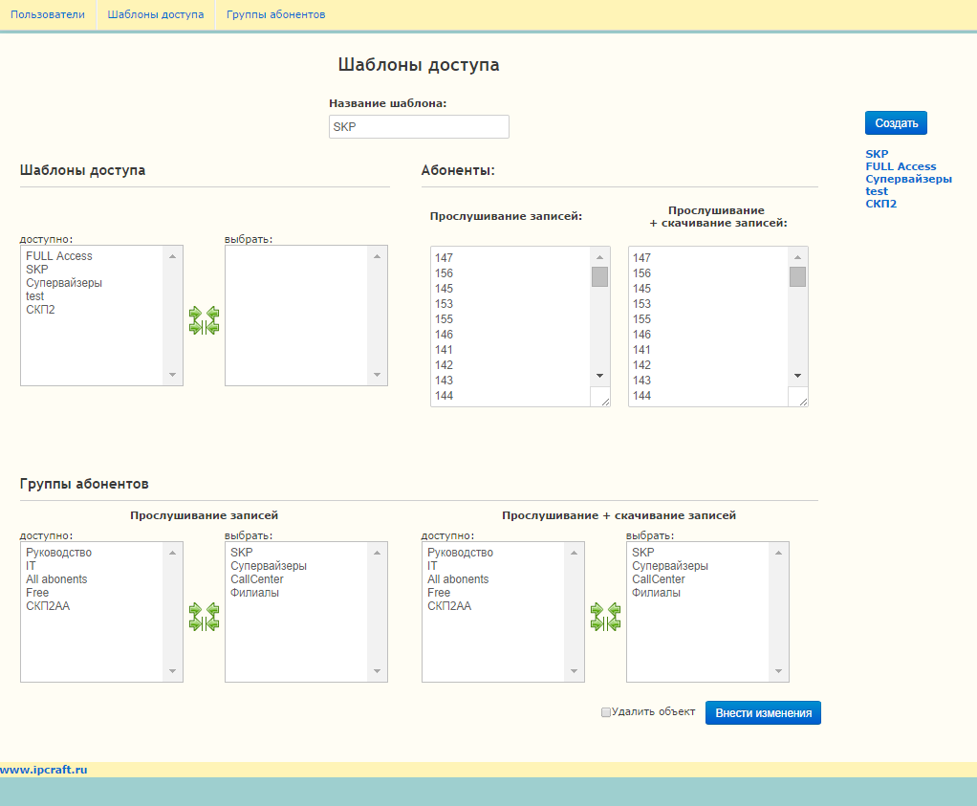The height and width of the screenshot is (806, 977).
Task: Open the 'FULL Access' template link under Создать
Action: [901, 166]
